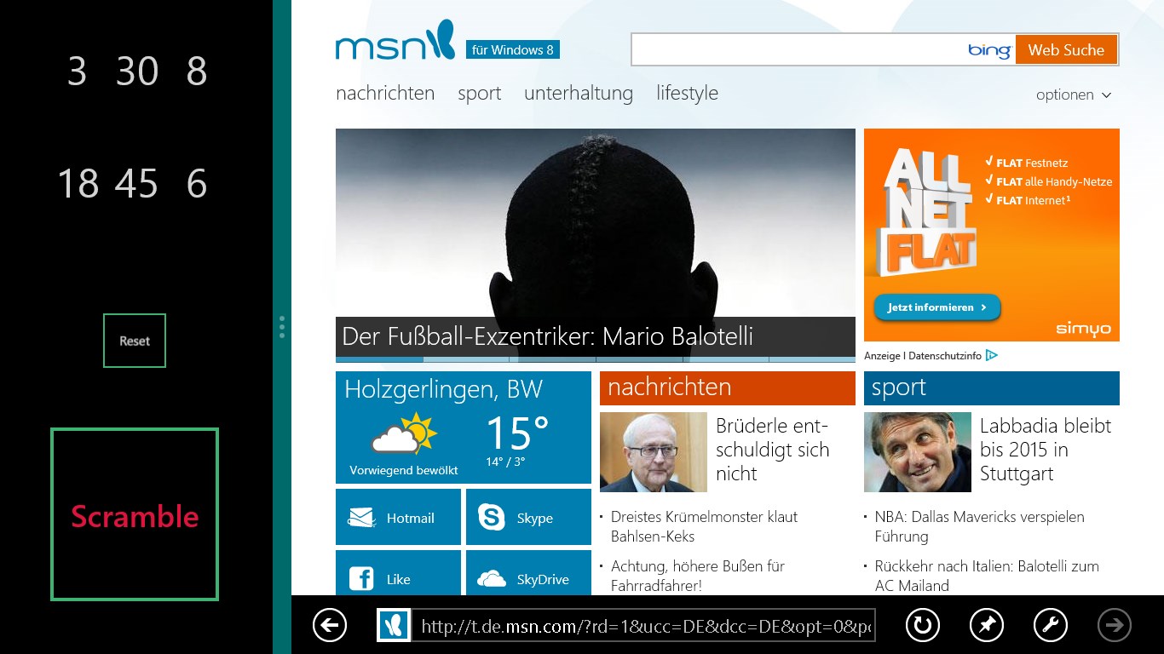Open Rückkehr nach Italien: Balotelli link
1164x654 pixels.
(x=987, y=576)
